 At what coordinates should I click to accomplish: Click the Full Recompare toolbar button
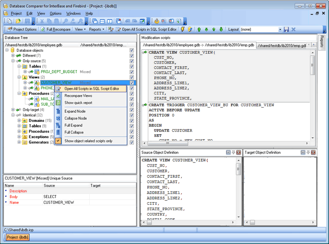point(55,29)
